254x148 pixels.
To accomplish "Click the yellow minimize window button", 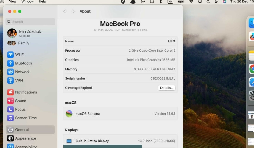I will coord(15,11).
